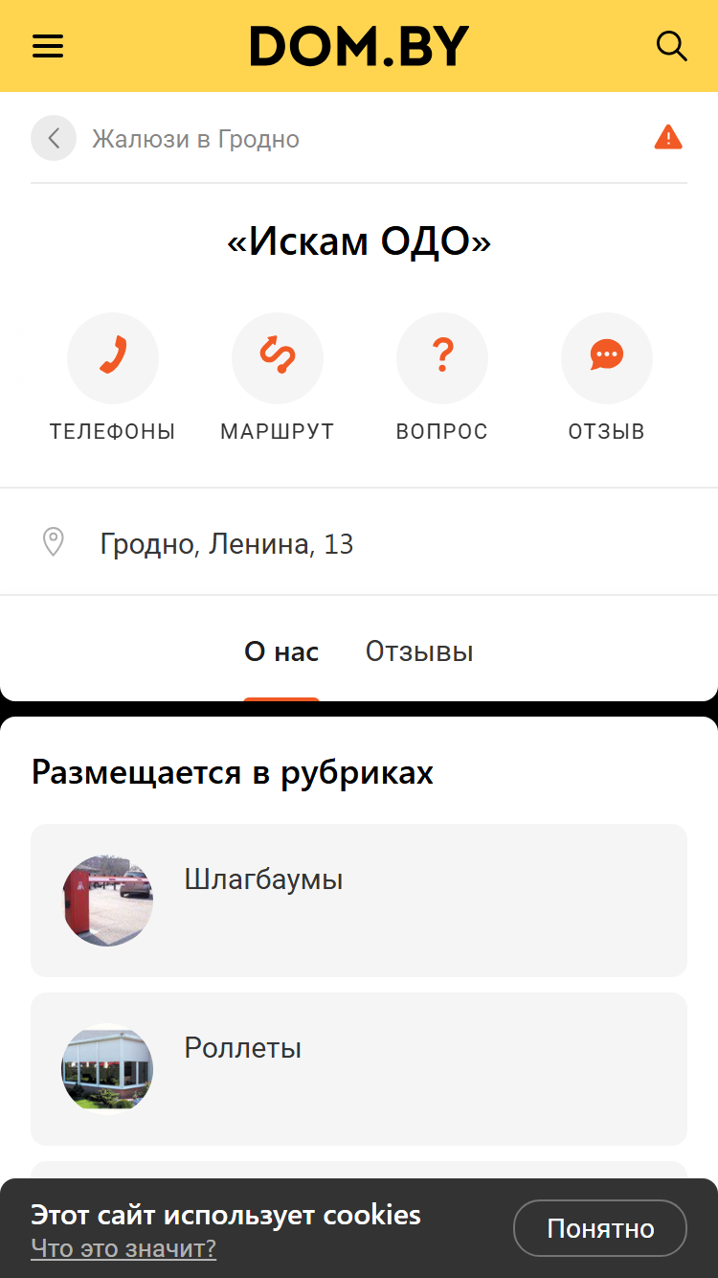Go back using the chevron arrow
Screen dimensions: 718x1278
coord(54,139)
